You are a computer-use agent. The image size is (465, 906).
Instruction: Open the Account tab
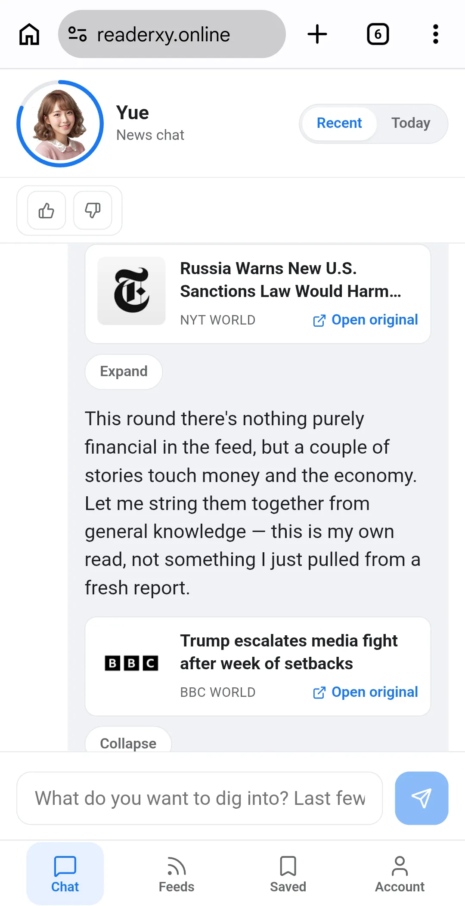pos(400,874)
